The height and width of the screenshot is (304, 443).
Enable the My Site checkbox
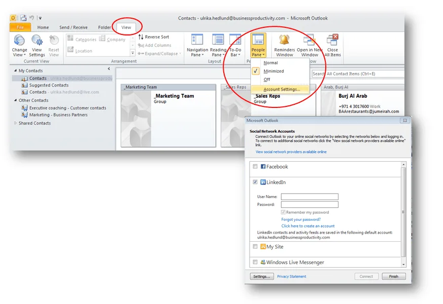(x=255, y=246)
